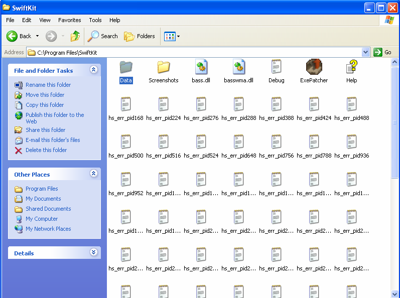
Task: Select the hs_err_pid168 log file
Action: coord(125,104)
